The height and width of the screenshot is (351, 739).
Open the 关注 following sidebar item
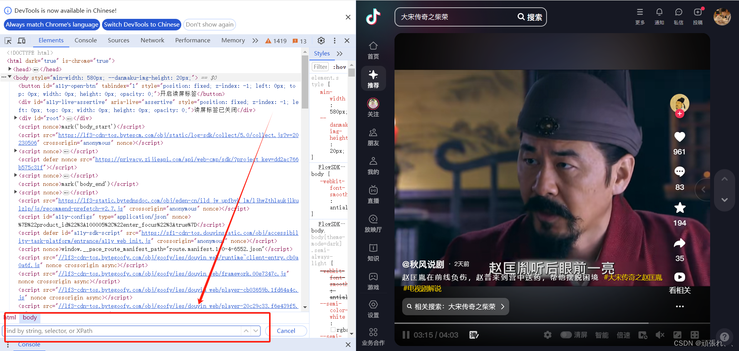(373, 108)
